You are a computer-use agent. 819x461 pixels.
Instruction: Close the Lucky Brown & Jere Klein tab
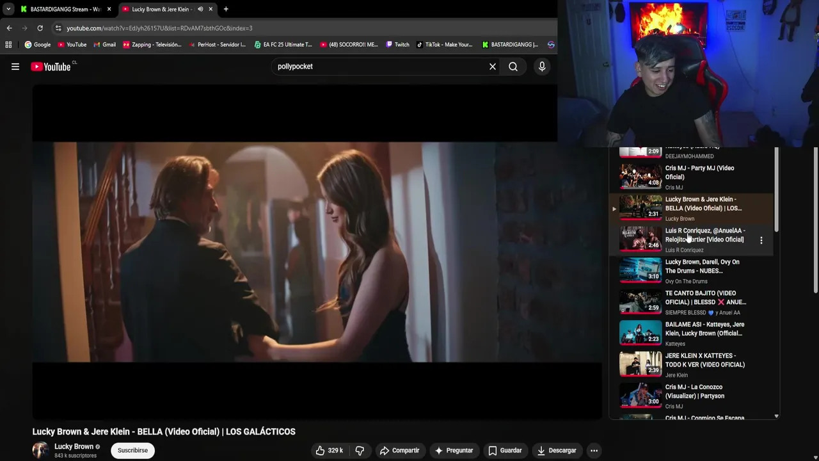pos(211,9)
